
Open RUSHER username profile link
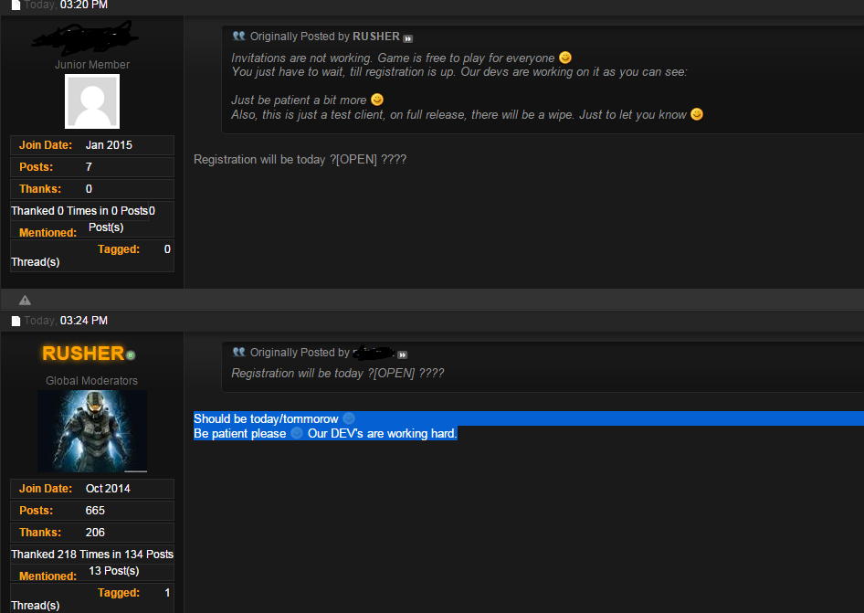point(83,354)
